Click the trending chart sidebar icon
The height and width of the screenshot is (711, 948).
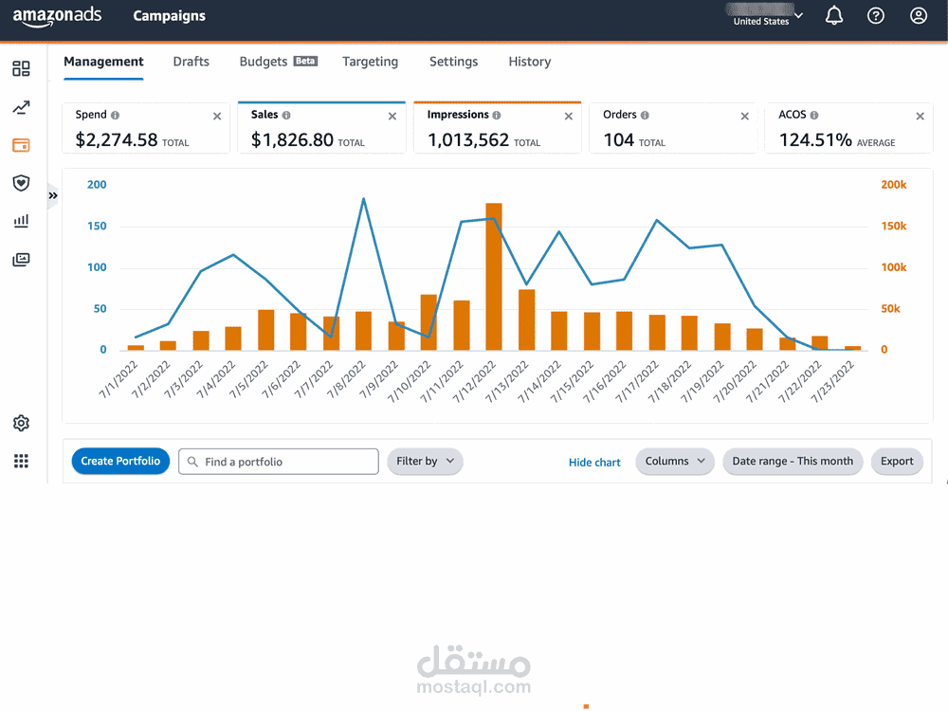pos(21,108)
